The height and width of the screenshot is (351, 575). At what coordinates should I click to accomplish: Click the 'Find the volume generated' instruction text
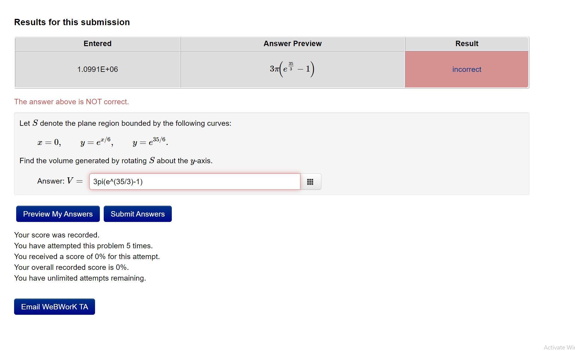(x=116, y=161)
